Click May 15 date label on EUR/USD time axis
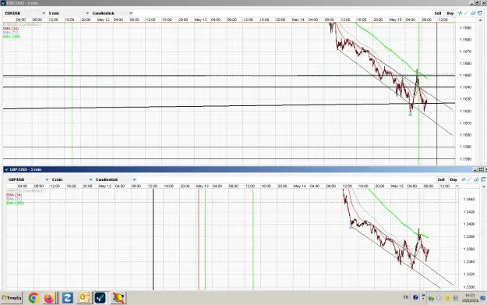Image resolution: width=487 pixels, height=305 pixels. click(395, 20)
